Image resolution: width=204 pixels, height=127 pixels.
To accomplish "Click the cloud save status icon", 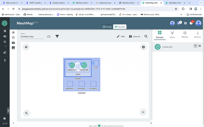I will pyautogui.click(x=49, y=37).
